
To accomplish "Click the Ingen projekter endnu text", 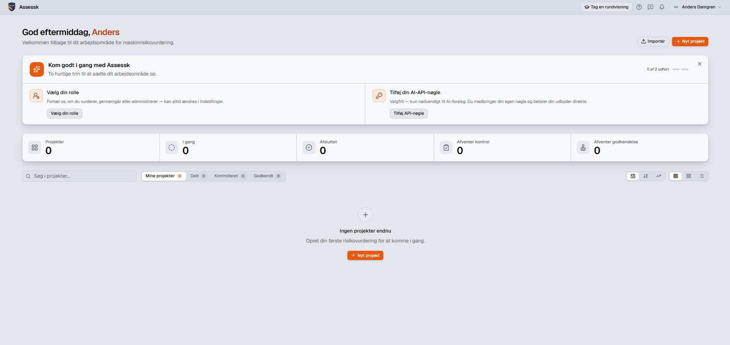I will (365, 231).
